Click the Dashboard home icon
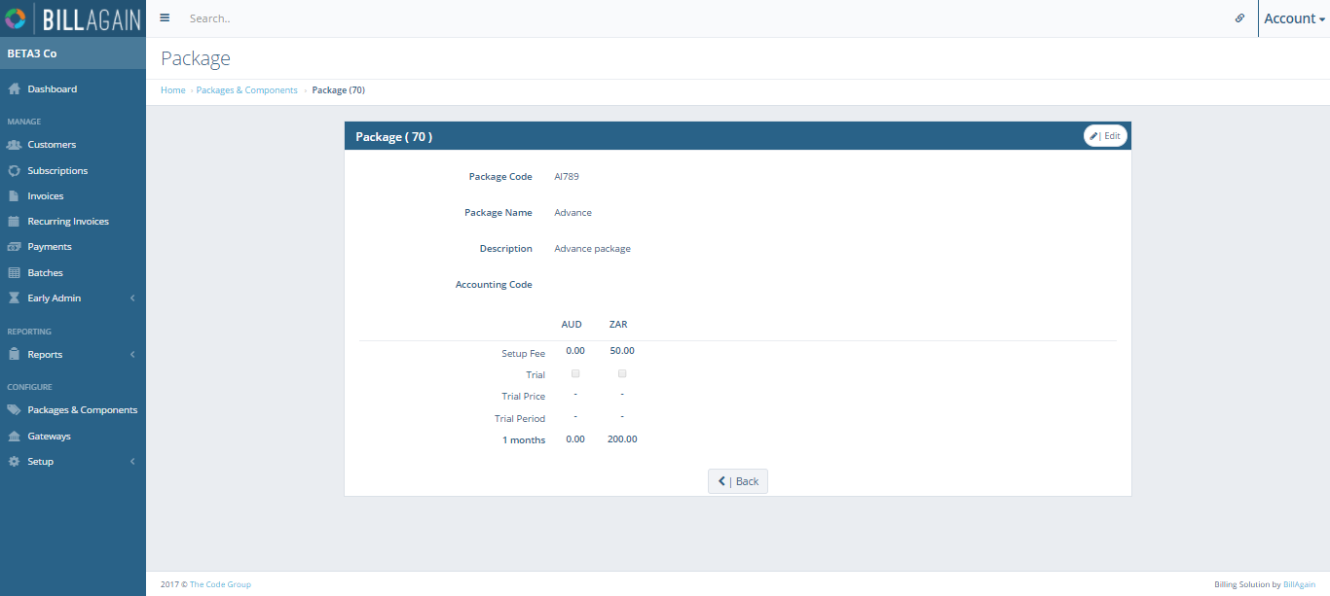The image size is (1330, 596). coord(15,89)
